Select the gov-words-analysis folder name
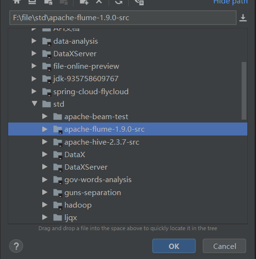This screenshot has height=259, width=256. click(x=98, y=180)
